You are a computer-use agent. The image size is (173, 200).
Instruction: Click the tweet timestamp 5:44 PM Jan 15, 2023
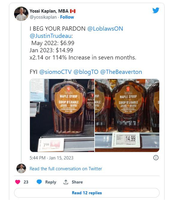[51, 158]
